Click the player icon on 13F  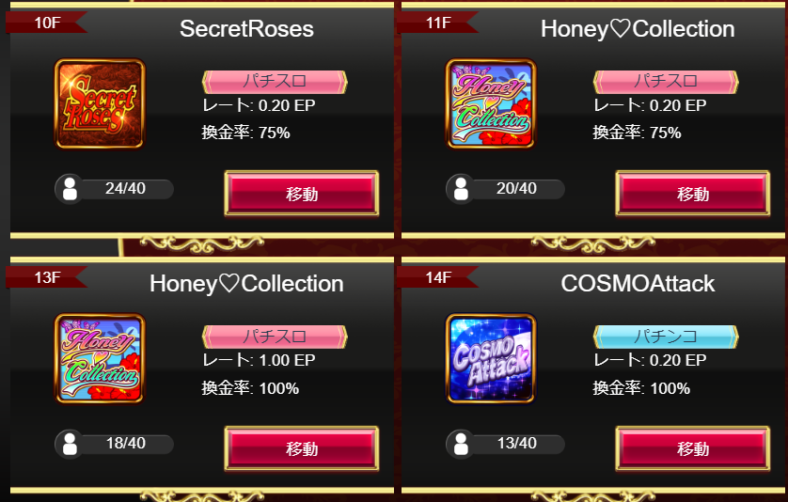pos(70,445)
